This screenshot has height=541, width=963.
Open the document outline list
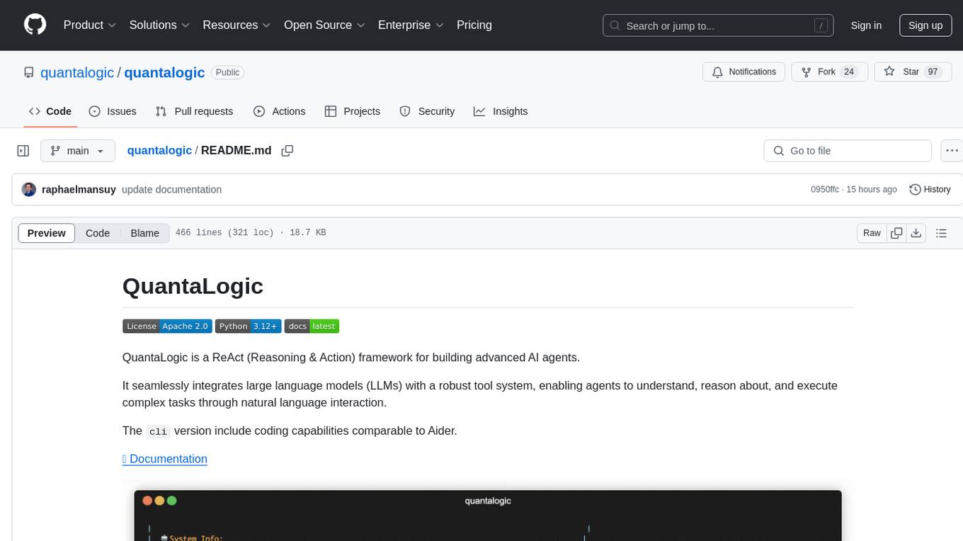click(x=941, y=233)
